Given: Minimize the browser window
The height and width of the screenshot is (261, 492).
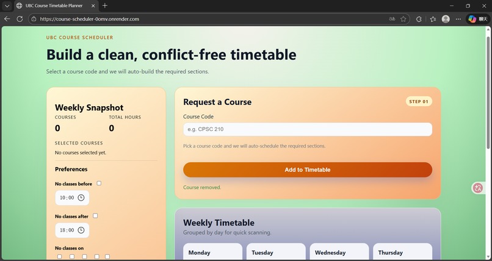Looking at the screenshot, I should (452, 5).
